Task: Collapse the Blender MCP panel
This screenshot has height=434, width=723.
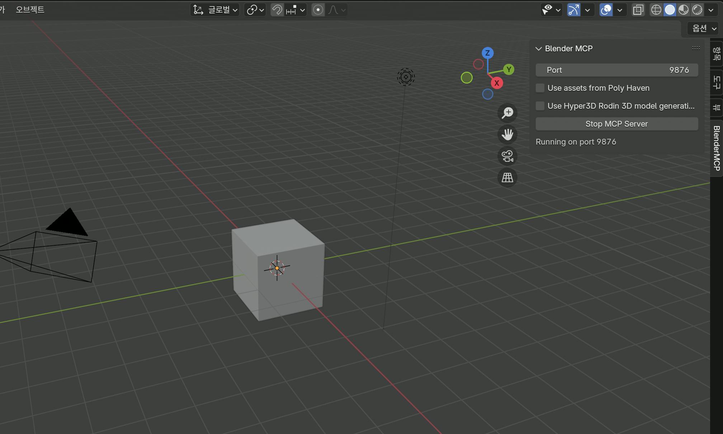Action: [x=539, y=48]
